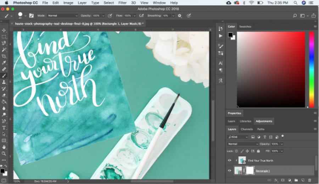
Task: Click the vertical hue slider strip
Action: click(x=312, y=69)
